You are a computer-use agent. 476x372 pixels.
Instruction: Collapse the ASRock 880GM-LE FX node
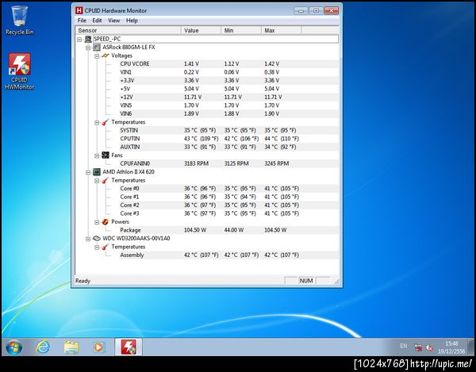(88, 48)
